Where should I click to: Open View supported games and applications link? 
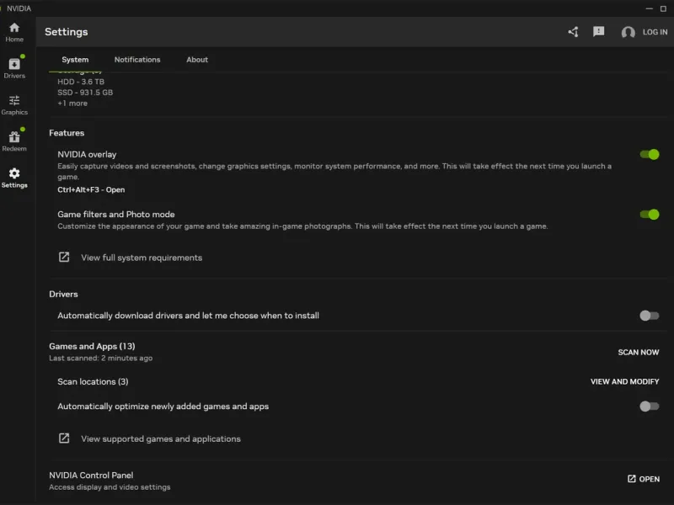[161, 439]
